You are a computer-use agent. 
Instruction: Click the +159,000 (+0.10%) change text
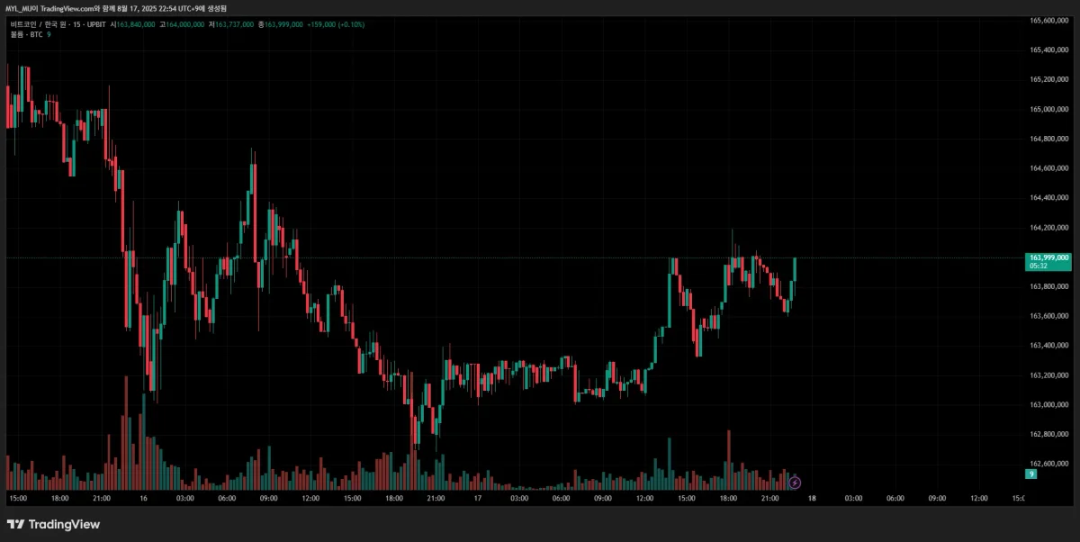click(x=336, y=24)
